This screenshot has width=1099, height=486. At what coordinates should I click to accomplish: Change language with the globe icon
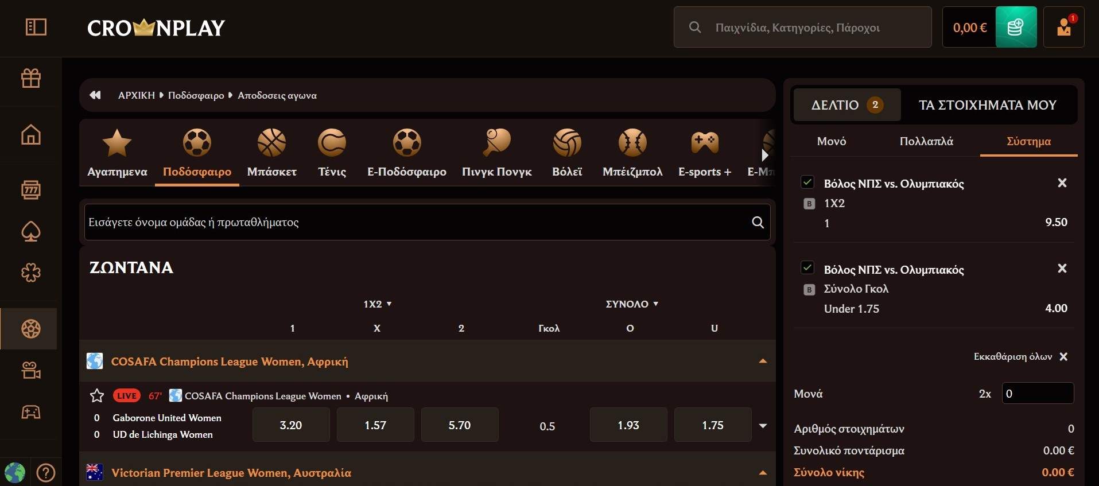(15, 473)
